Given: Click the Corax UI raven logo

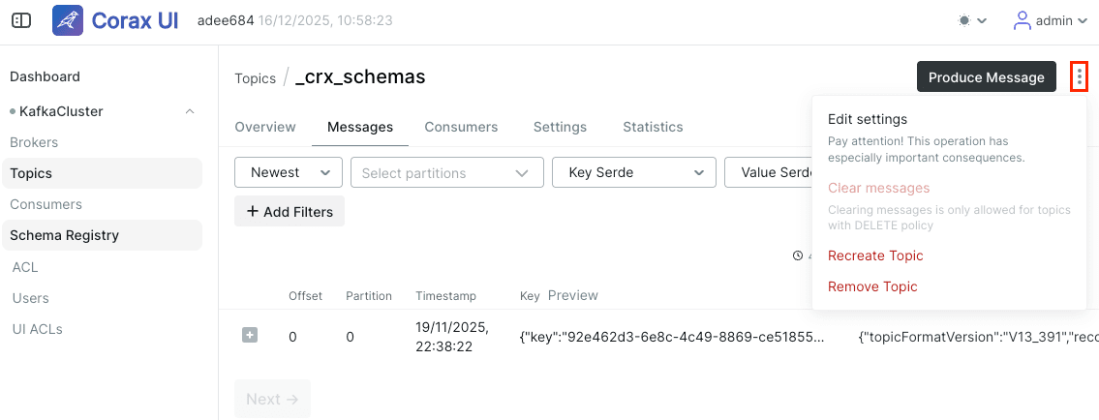Looking at the screenshot, I should point(68,20).
